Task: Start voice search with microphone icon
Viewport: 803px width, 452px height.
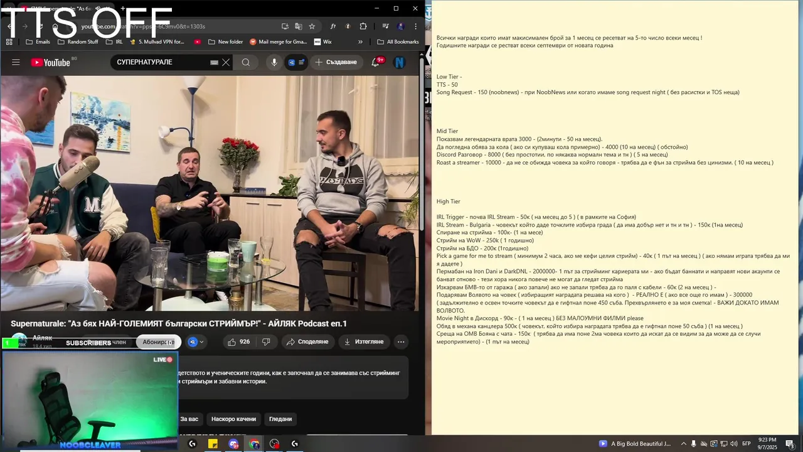Action: (274, 62)
